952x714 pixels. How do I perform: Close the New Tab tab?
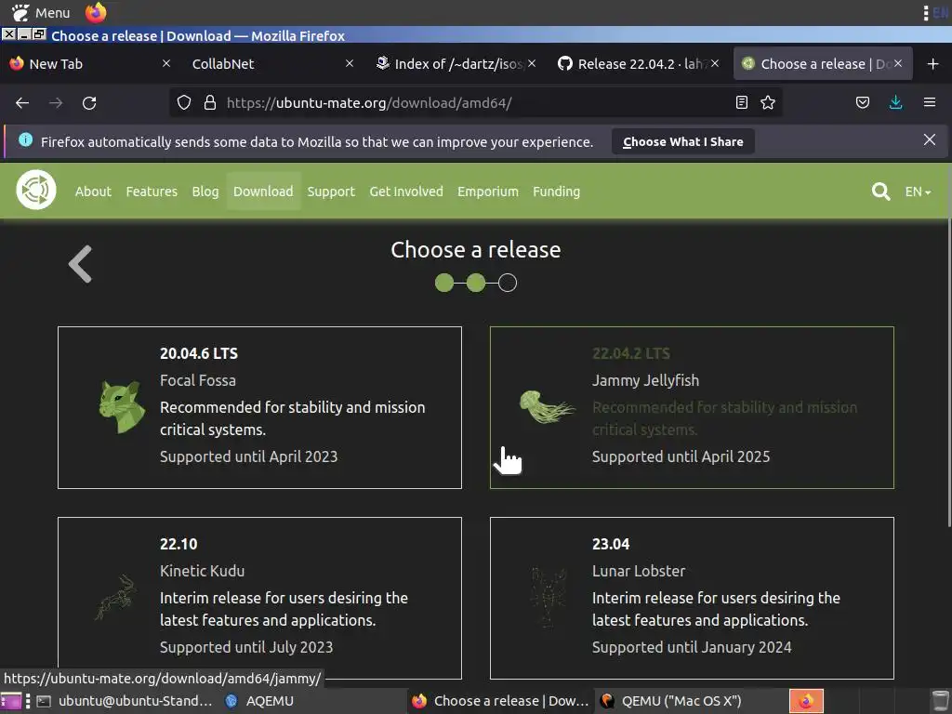[166, 63]
